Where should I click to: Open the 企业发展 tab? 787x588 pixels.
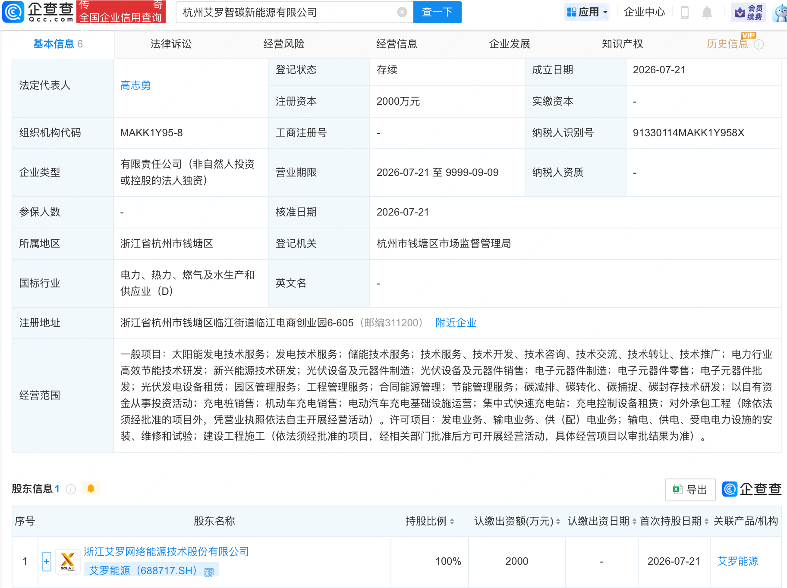(x=510, y=44)
